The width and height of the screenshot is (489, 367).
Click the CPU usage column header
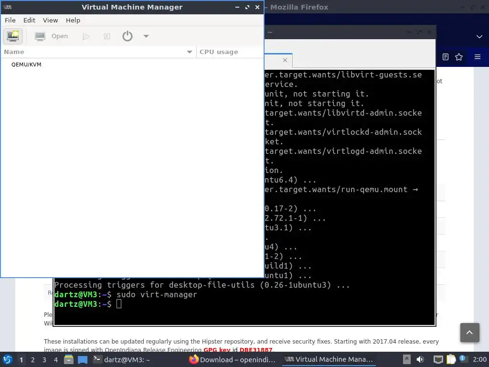pos(230,52)
